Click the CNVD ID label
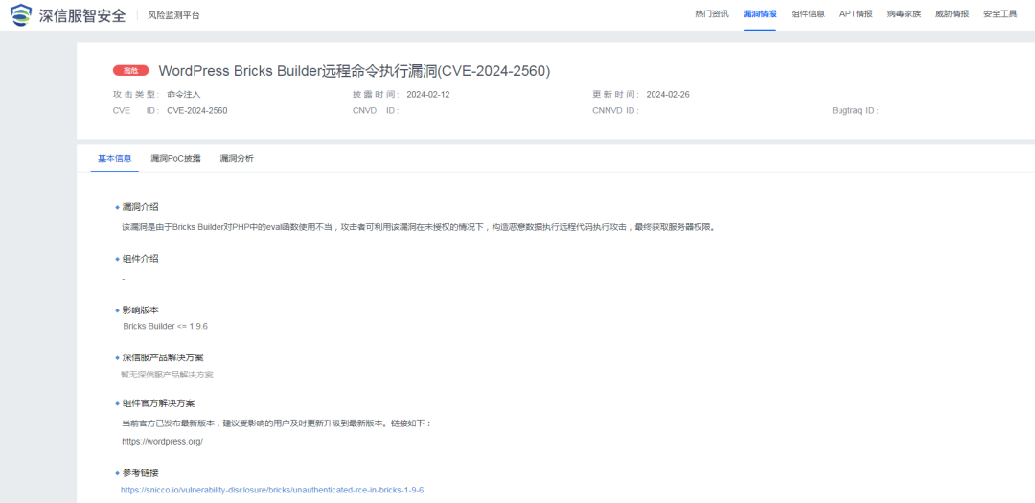This screenshot has width=1035, height=503. click(377, 111)
